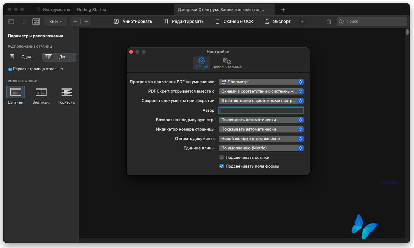Click the "Аннотировать" toolbar button
Viewport: 414px width, 248px height.
[133, 22]
